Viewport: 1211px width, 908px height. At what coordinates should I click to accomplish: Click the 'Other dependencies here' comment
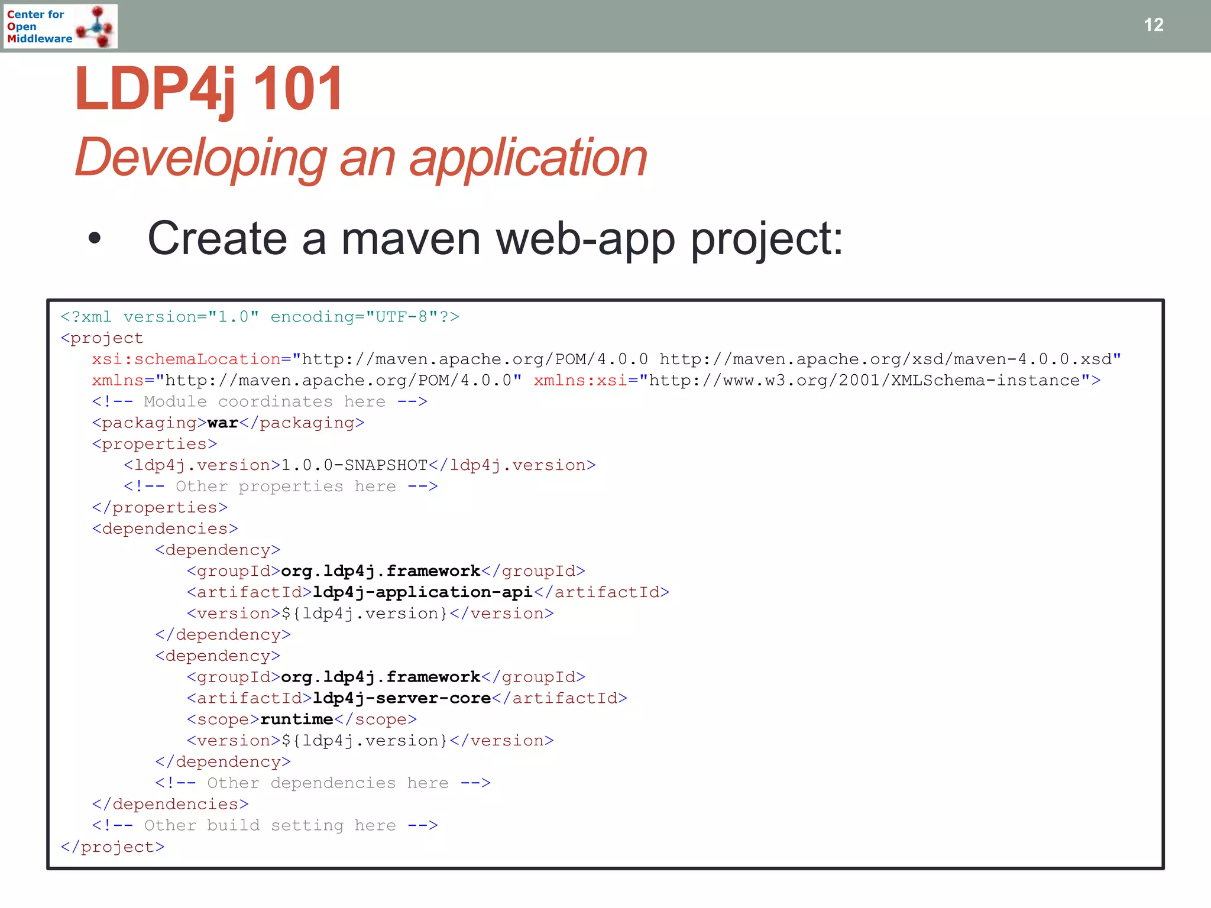pos(323,783)
